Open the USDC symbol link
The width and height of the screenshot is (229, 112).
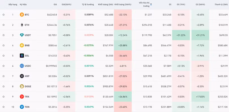click(x=28, y=66)
